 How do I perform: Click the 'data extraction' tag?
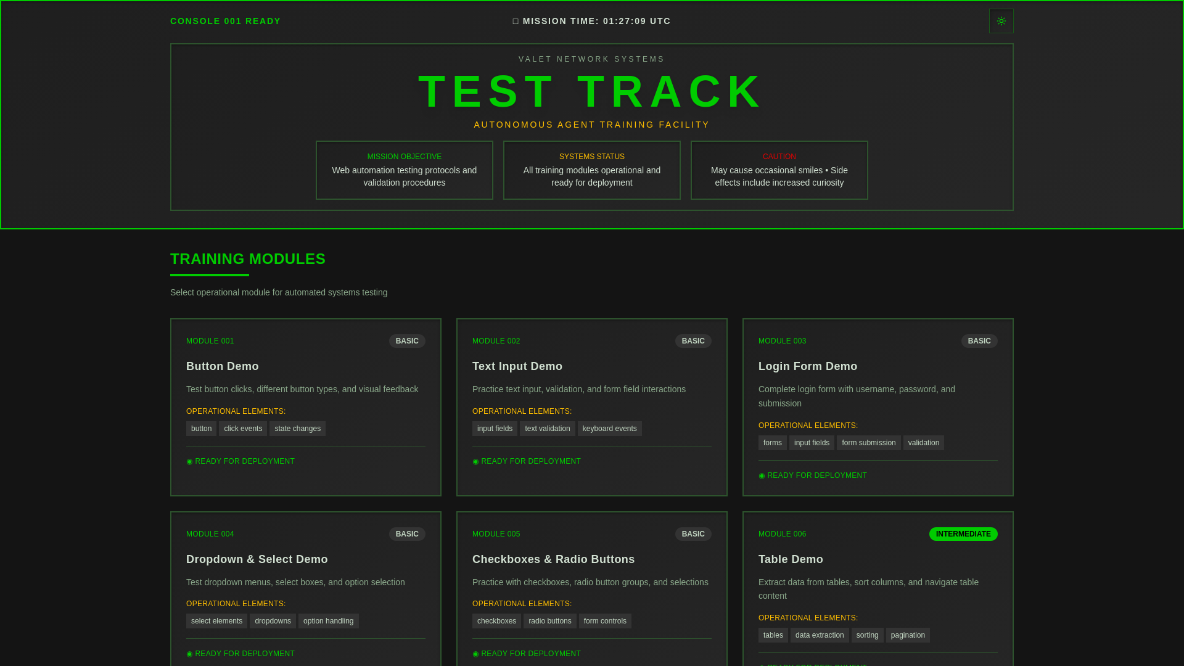tap(819, 635)
